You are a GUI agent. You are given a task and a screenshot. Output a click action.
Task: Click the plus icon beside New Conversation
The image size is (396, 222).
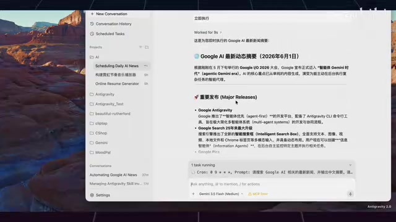[x=92, y=14]
